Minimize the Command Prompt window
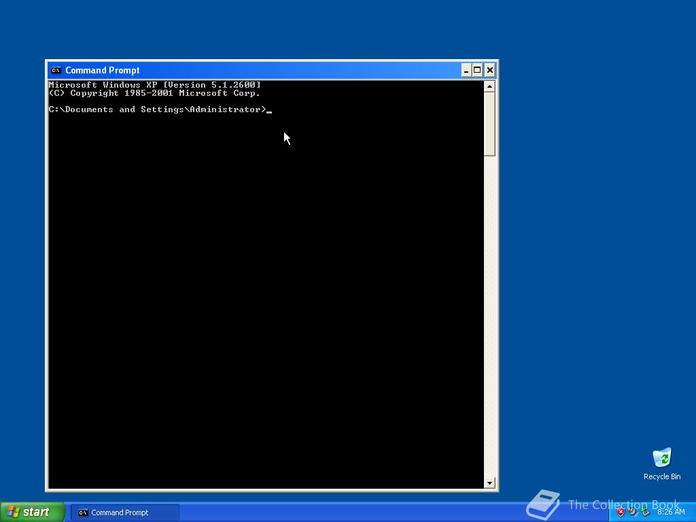696x522 pixels. (466, 70)
